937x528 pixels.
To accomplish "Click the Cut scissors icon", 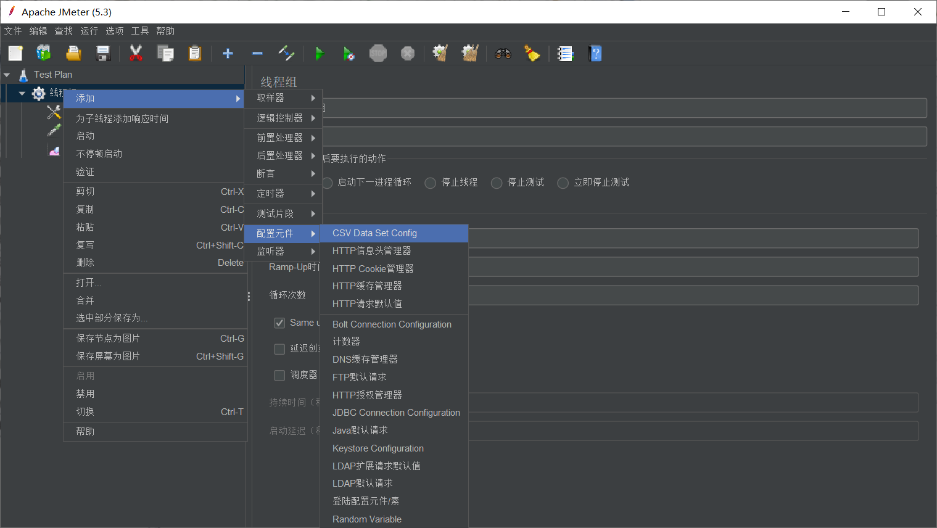I will [x=135, y=53].
